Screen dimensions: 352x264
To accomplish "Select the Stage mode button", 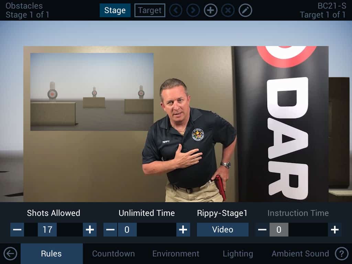I will 115,10.
